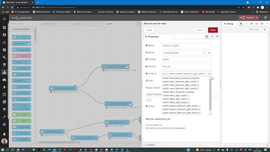Open the lightbulb icon in left sidebar
Screen dimensions: 270x152
pos(4,87)
